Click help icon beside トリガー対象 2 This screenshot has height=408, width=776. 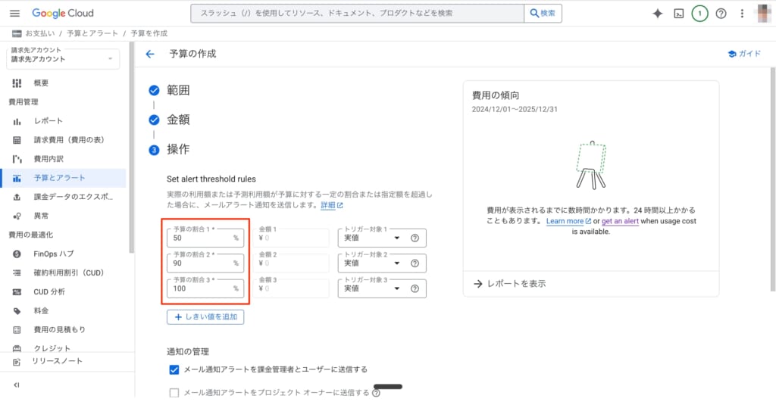(x=415, y=263)
